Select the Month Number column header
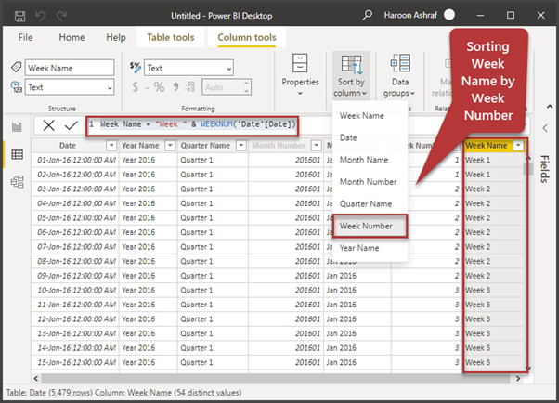The height and width of the screenshot is (403, 559). tap(279, 145)
